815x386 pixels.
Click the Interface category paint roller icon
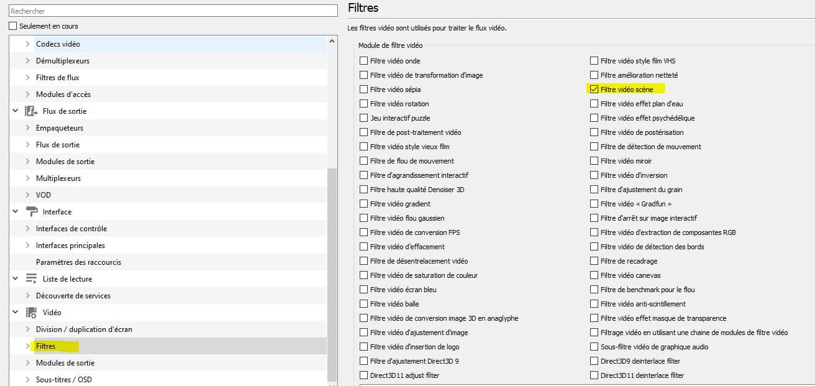[31, 212]
